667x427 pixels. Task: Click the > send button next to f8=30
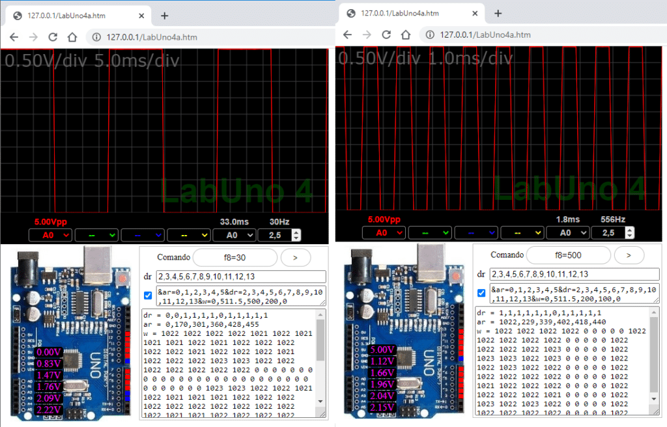pos(295,258)
